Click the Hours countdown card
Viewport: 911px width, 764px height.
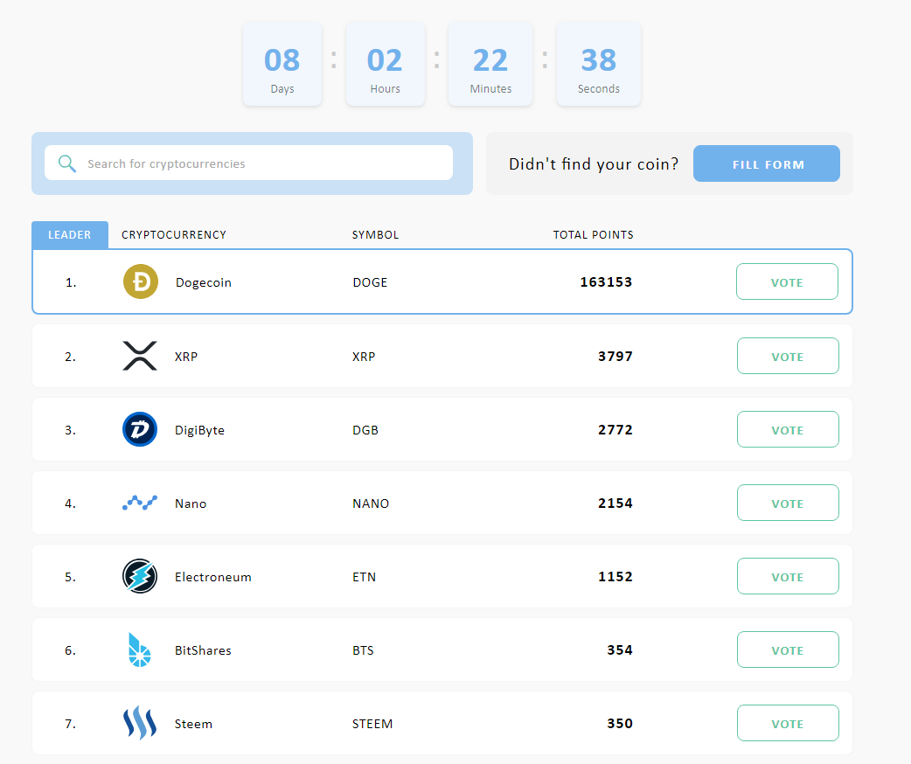(x=386, y=64)
